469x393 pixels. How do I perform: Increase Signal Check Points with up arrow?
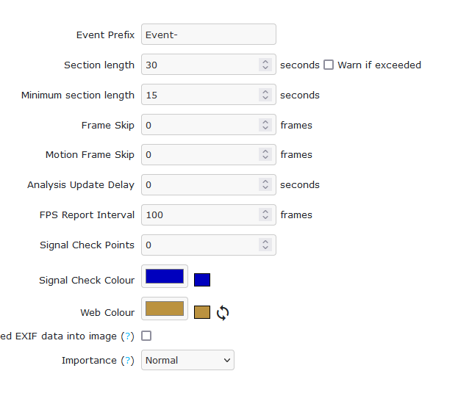click(x=265, y=242)
